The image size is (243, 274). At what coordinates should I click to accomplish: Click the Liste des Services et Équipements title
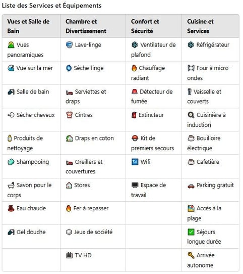click(x=51, y=6)
